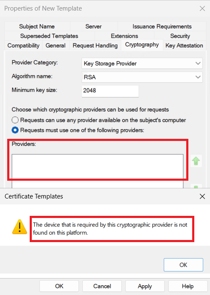This screenshot has height=295, width=210.
Task: Expand the Algorithm name dropdown showing RSA
Action: click(x=142, y=77)
